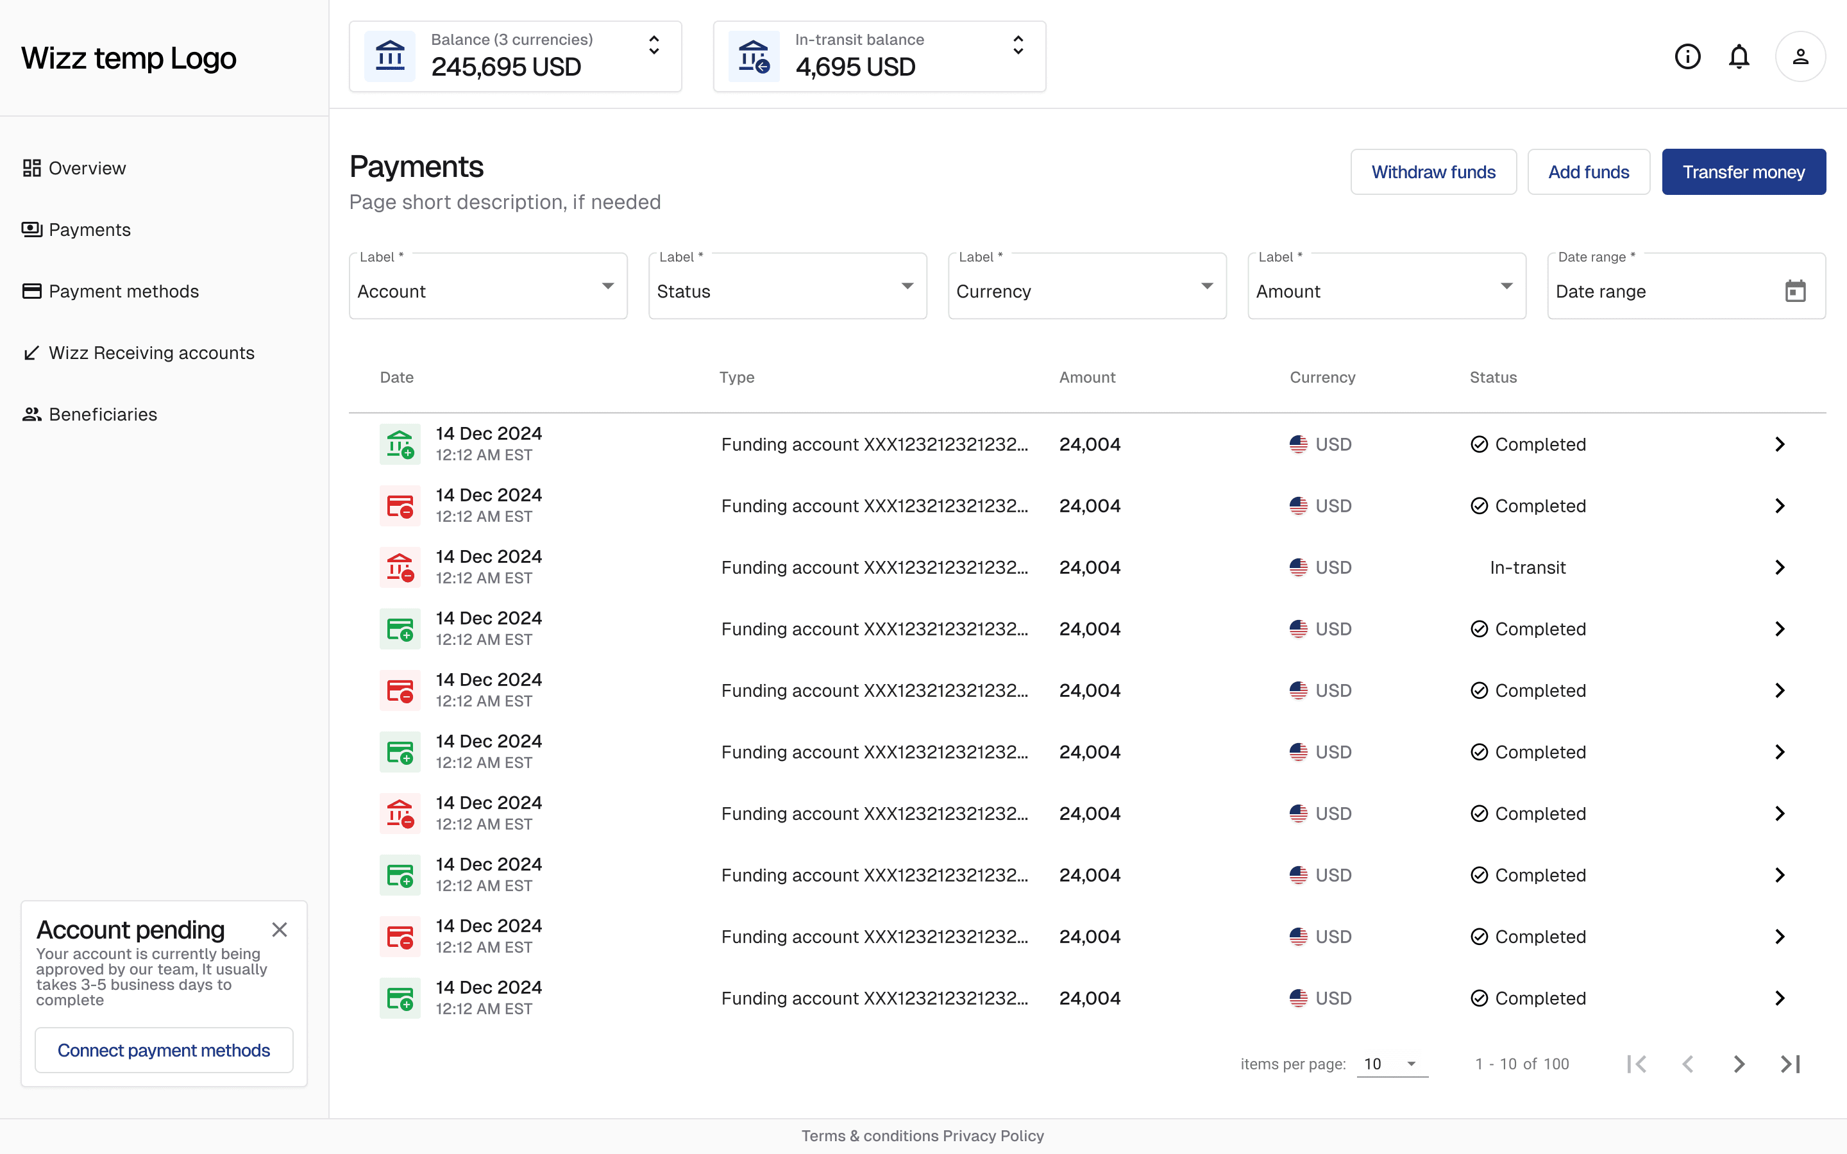
Task: Go to next page of payments
Action: (1739, 1064)
